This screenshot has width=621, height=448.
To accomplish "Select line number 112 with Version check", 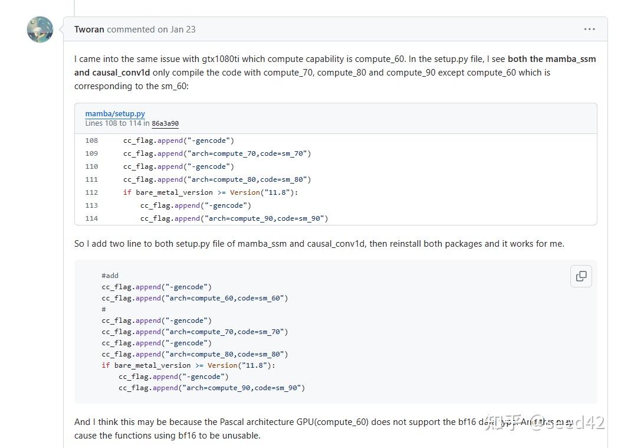I will [x=91, y=192].
